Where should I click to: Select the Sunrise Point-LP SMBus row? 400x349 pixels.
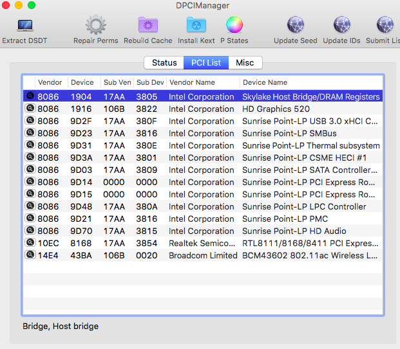[289, 133]
